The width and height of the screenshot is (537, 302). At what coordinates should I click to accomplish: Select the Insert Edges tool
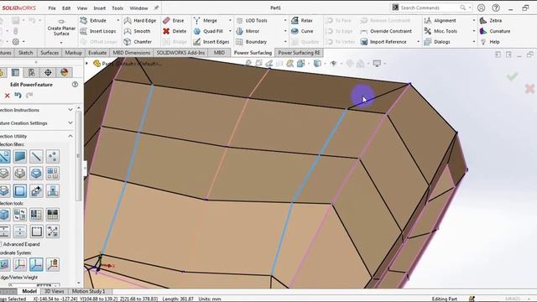[x=211, y=42]
